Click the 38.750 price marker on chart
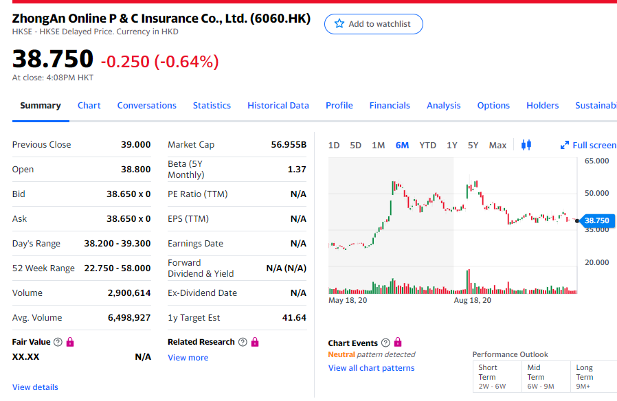Viewport: 617px width, 401px height. pyautogui.click(x=596, y=220)
